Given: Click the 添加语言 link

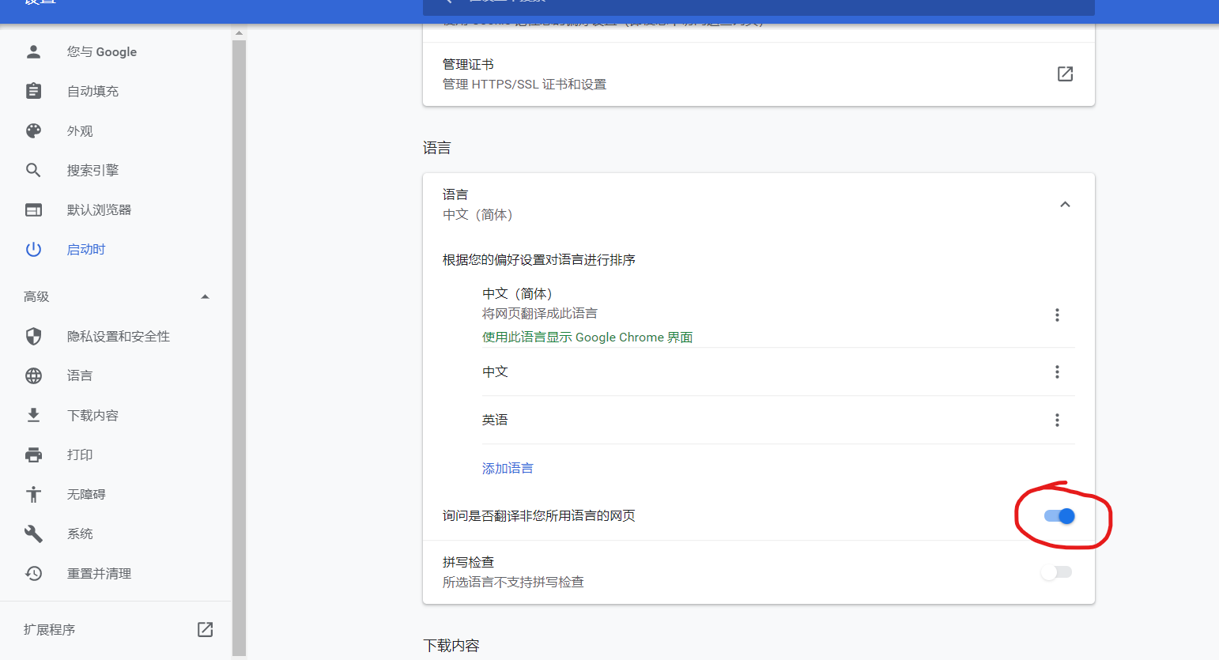Looking at the screenshot, I should point(507,467).
